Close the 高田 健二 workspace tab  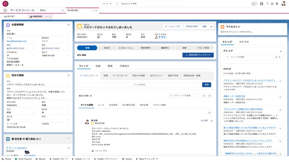pyautogui.click(x=96, y=10)
